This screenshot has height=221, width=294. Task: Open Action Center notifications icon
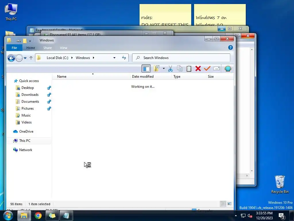[282, 216]
